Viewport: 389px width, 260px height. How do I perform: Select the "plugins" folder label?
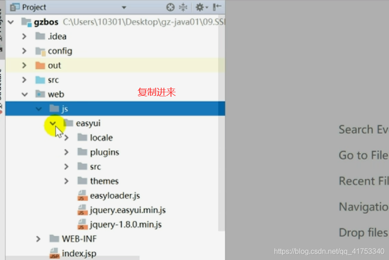coord(105,152)
